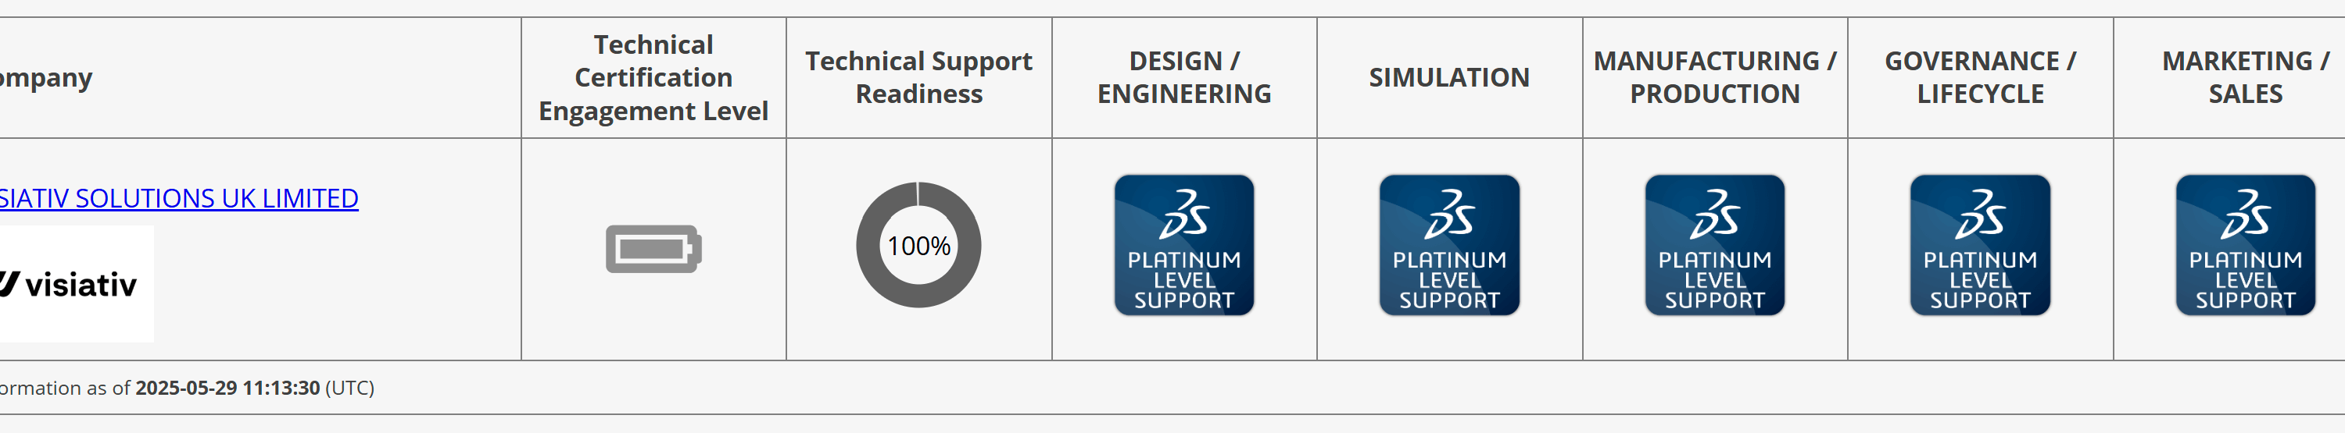Click the MANUFACTURING / PRODUCTION column header
Image resolution: width=2345 pixels, height=433 pixels.
click(x=1714, y=78)
